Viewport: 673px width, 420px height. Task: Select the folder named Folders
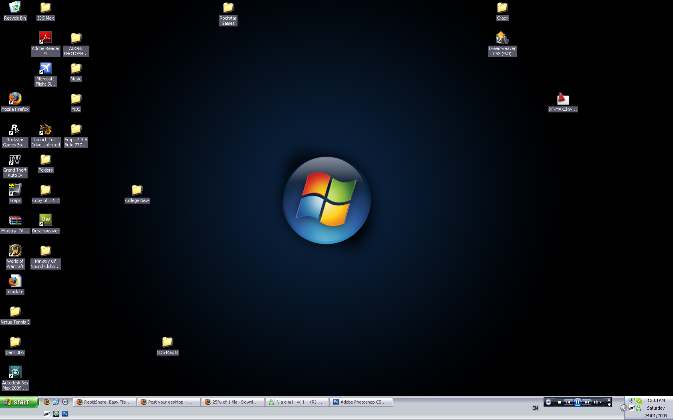46,163
